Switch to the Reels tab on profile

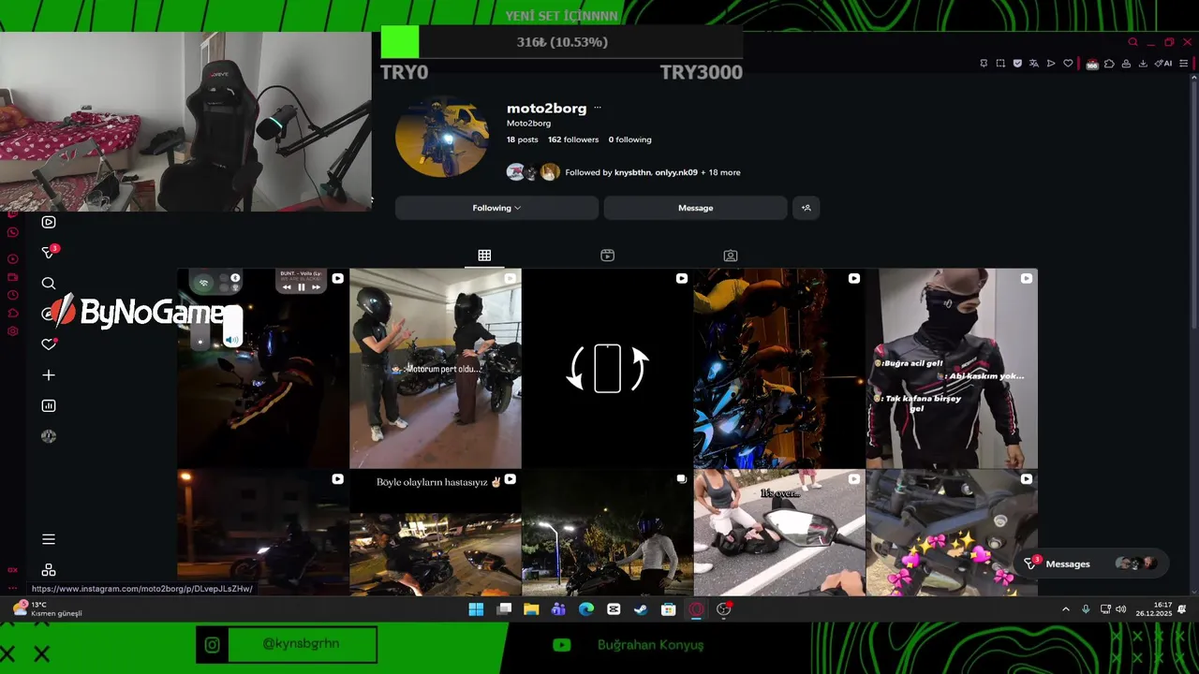point(607,256)
